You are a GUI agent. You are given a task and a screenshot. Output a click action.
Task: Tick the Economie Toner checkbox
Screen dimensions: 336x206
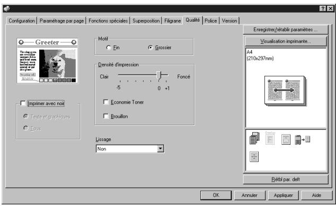pyautogui.click(x=105, y=102)
